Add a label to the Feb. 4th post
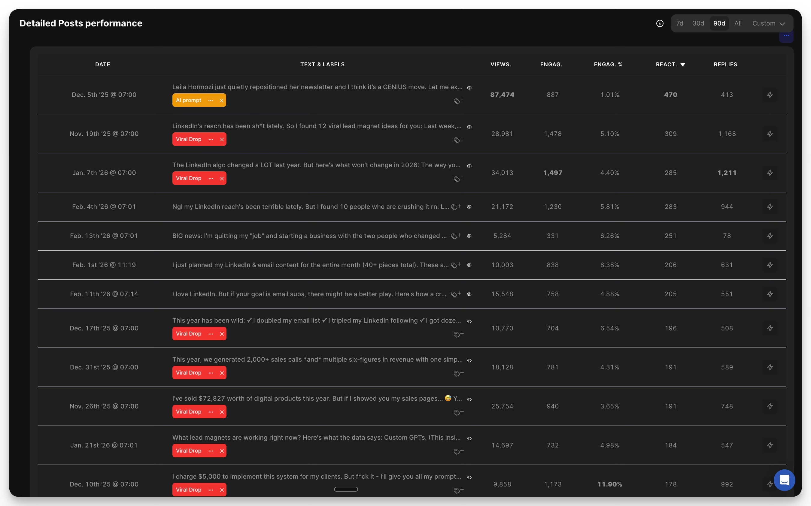This screenshot has height=506, width=811. (x=456, y=207)
